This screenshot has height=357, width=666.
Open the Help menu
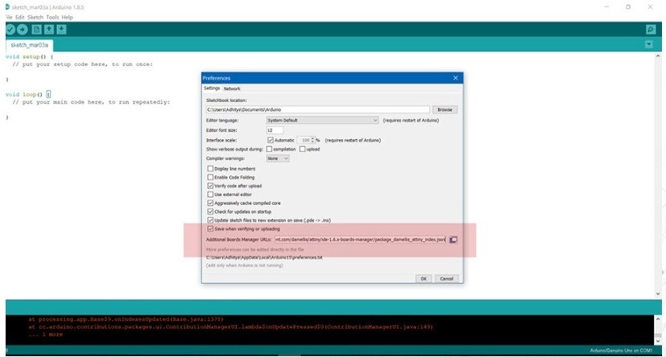(x=67, y=18)
